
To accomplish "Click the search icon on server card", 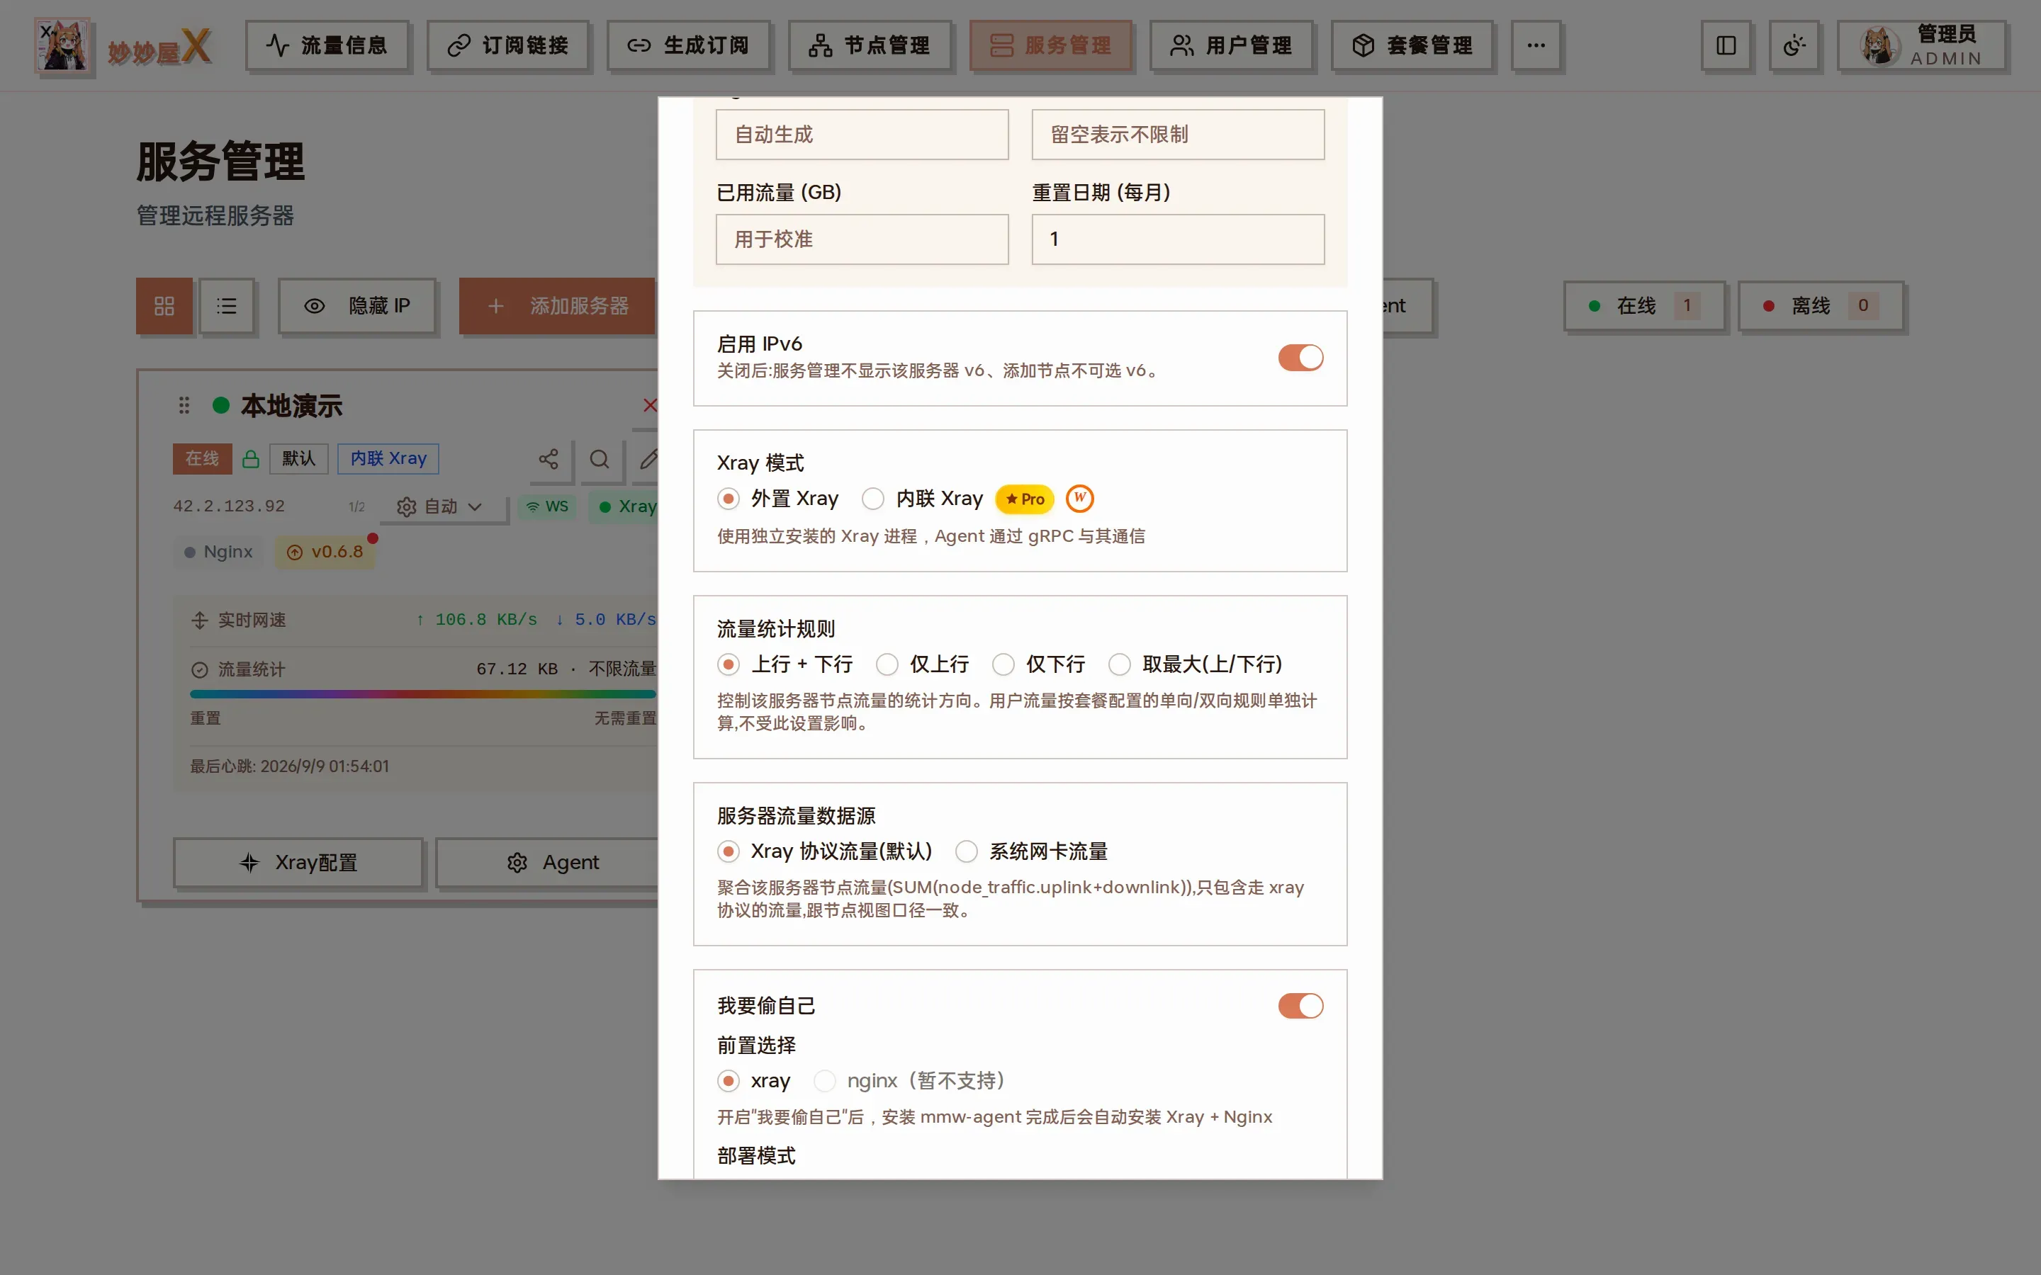I will [600, 459].
